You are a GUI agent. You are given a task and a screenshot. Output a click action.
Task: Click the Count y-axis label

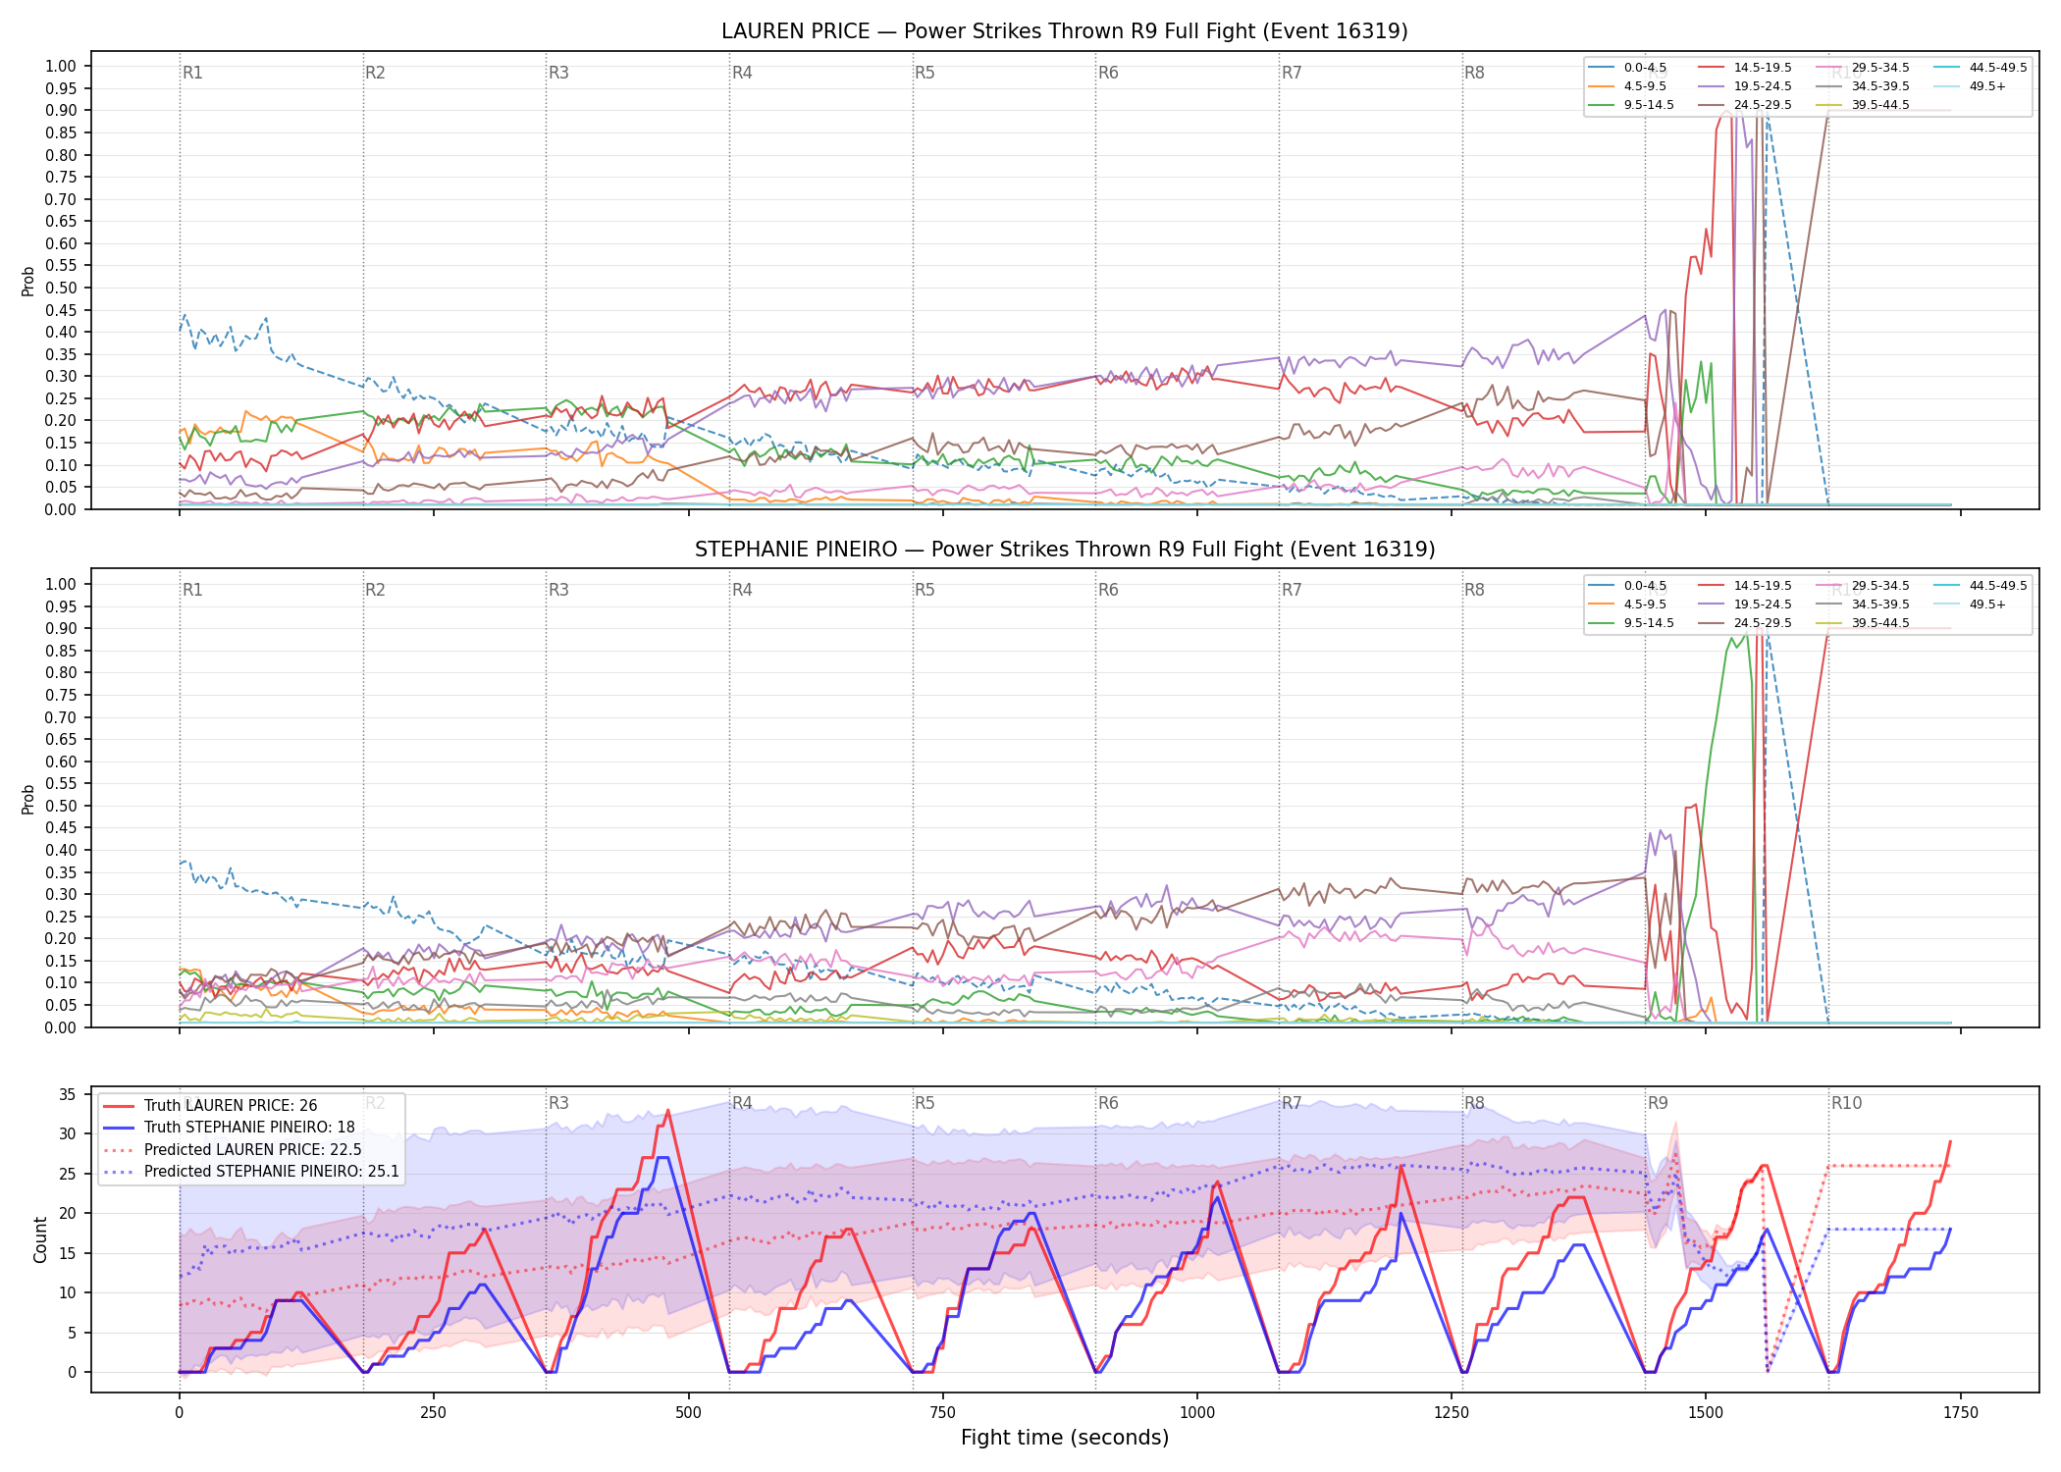click(40, 1239)
